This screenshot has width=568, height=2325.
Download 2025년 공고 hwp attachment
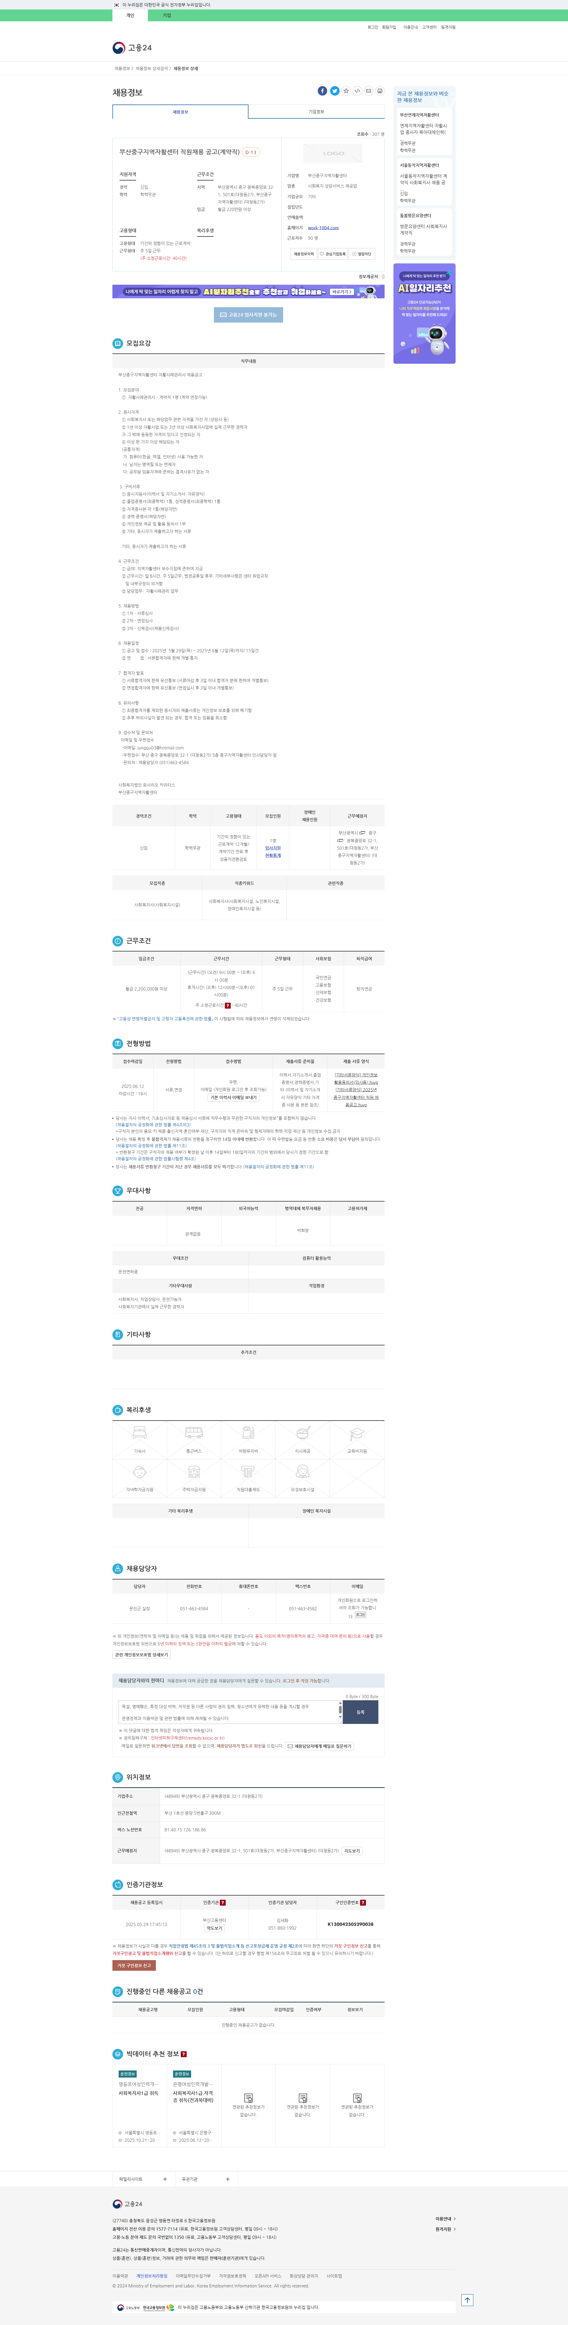[356, 1097]
